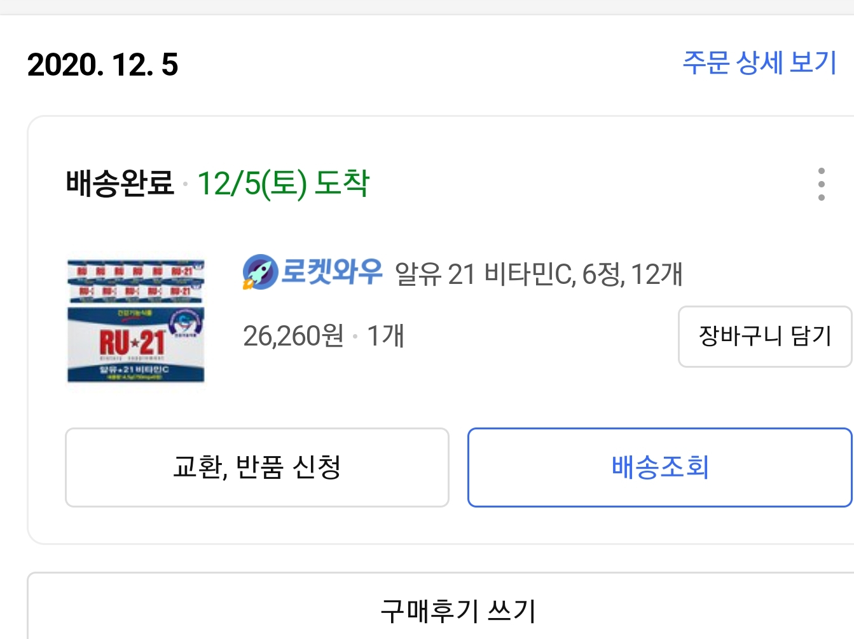The width and height of the screenshot is (854, 639).
Task: Click the 26,260원 price text
Action: [x=293, y=335]
